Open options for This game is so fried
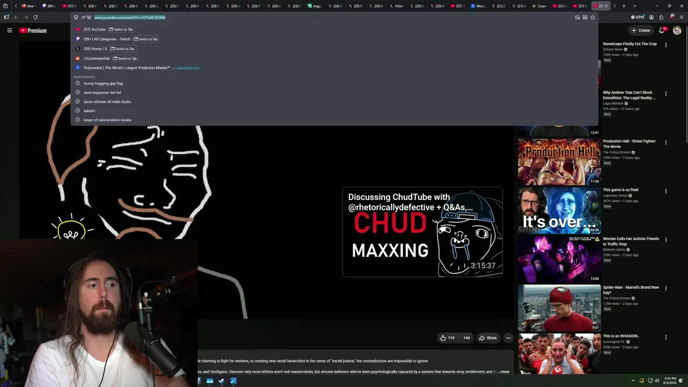 point(665,191)
